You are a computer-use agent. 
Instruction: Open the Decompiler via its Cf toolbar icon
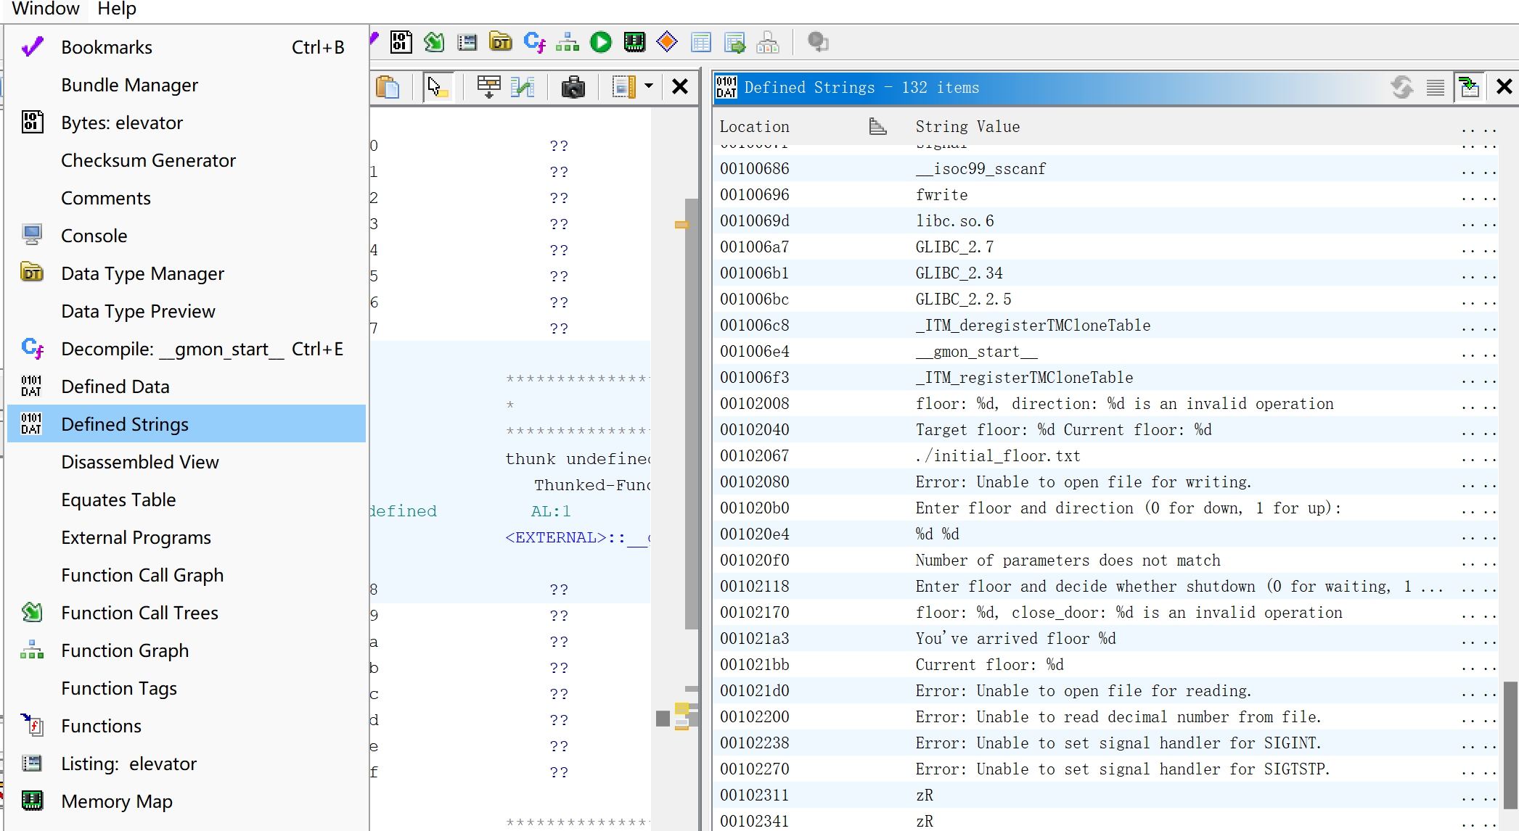(x=535, y=43)
